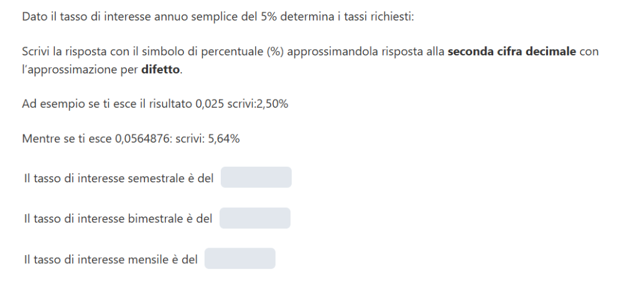The image size is (637, 290).
Task: Click "Scrivi la risposta" in the instructions
Action: [x=63, y=52]
